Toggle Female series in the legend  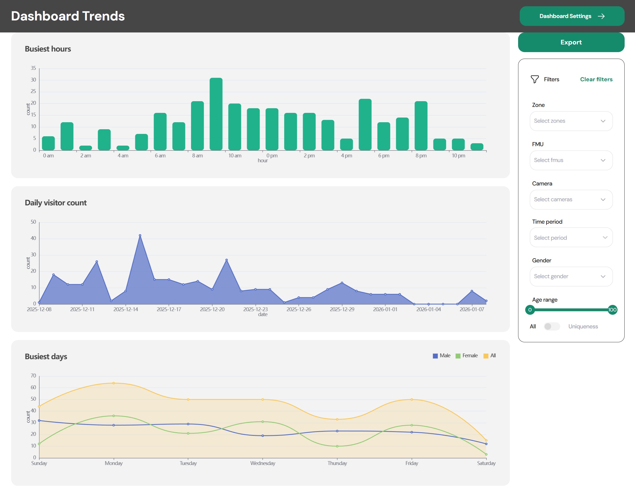point(466,356)
